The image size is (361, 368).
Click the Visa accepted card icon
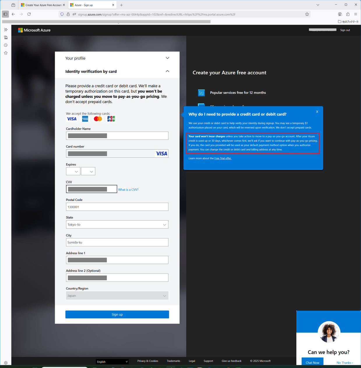click(x=72, y=119)
